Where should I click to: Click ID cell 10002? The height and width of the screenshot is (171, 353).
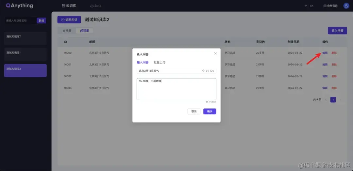[68, 76]
